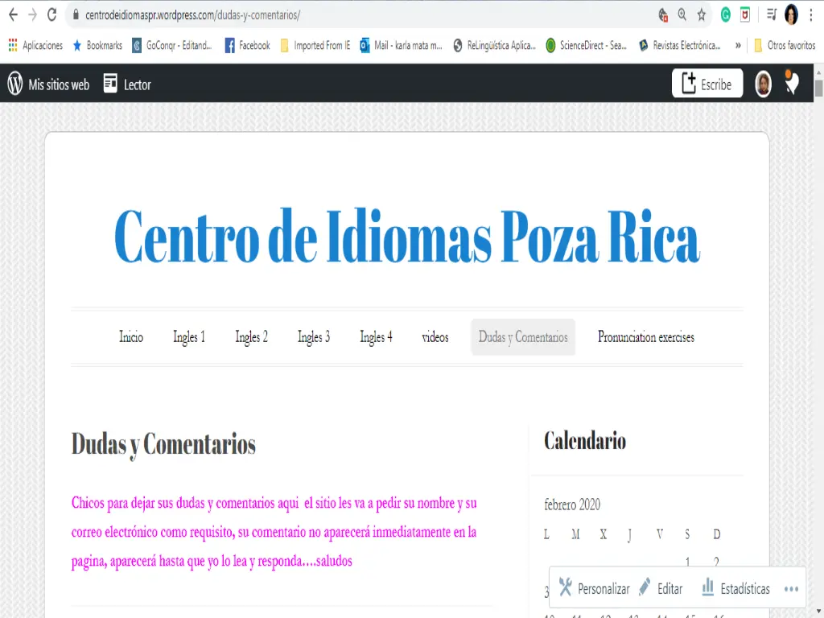
Task: Open the videos menu item
Action: point(435,337)
